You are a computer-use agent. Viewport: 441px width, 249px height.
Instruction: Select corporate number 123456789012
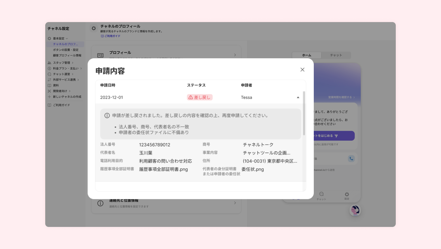point(155,145)
